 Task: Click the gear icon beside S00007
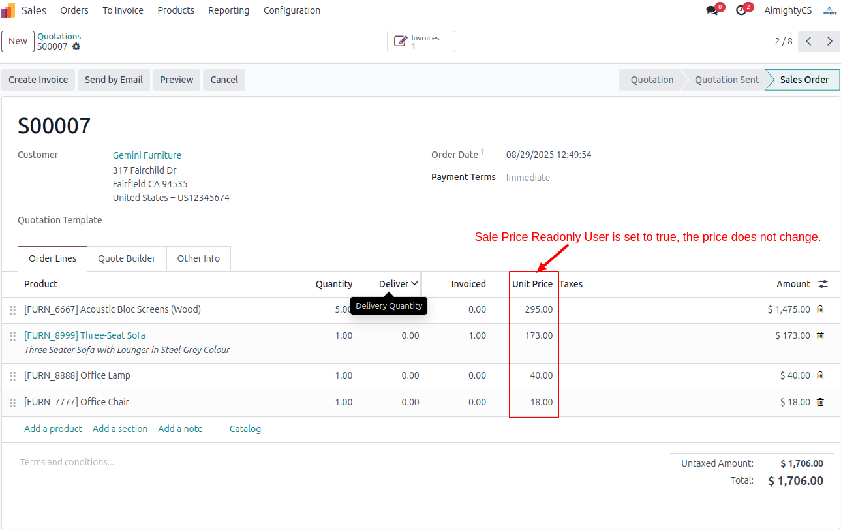tap(76, 47)
